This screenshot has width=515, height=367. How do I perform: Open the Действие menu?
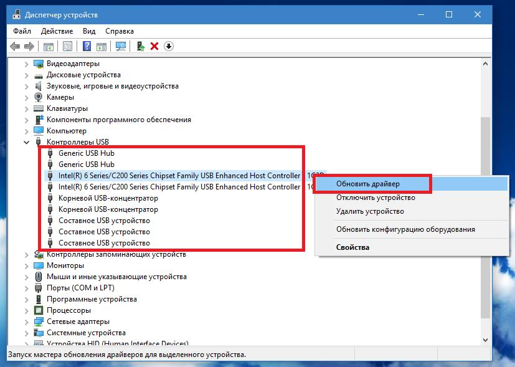[57, 31]
